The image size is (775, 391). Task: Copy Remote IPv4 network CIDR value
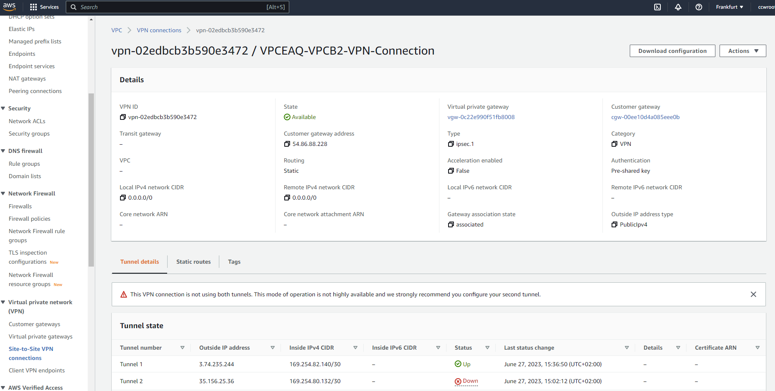click(x=287, y=198)
